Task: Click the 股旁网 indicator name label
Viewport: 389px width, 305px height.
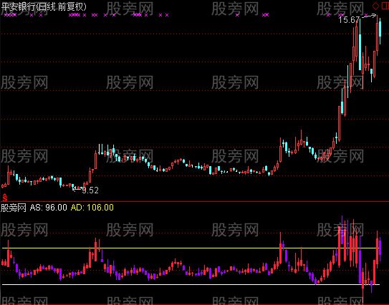Action: coord(14,208)
